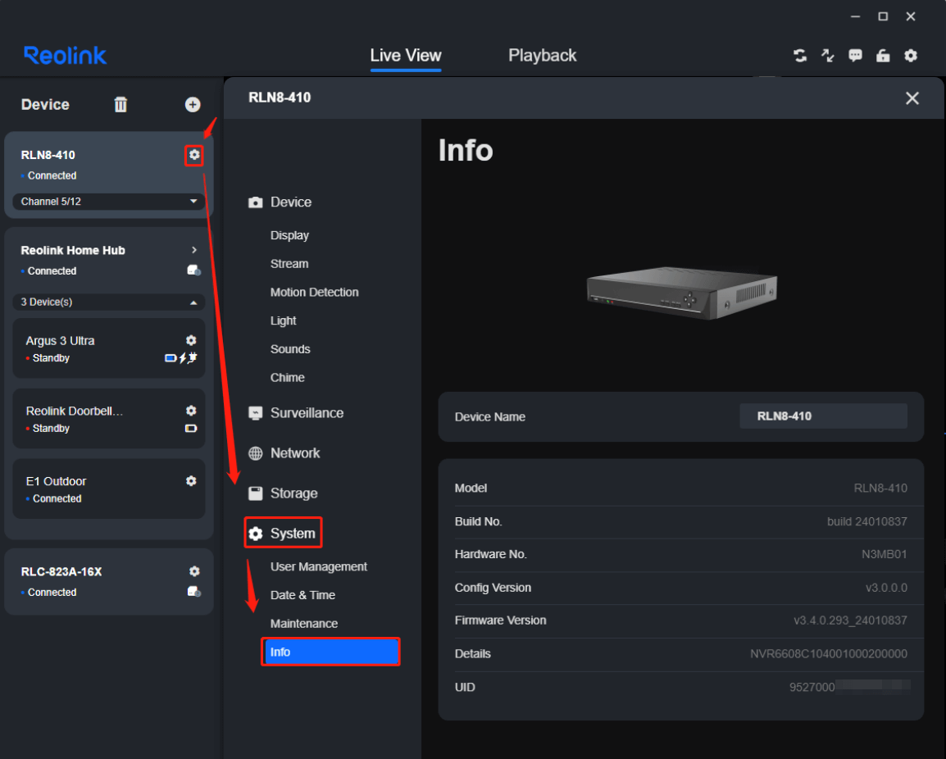Select Light settings

click(283, 320)
